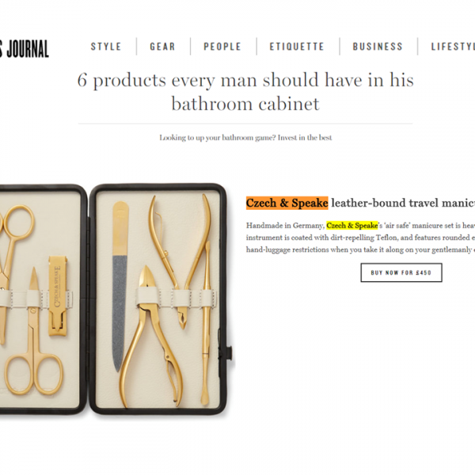Image resolution: width=475 pixels, height=475 pixels.
Task: Click the large gold nail nippers in the right case
Action: [x=150, y=336]
